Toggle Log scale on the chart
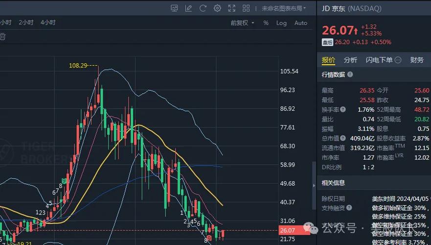The width and height of the screenshot is (431, 245). [x=281, y=23]
